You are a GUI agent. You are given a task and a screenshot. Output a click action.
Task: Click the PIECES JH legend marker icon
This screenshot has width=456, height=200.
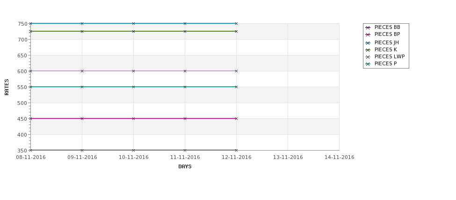coord(368,43)
